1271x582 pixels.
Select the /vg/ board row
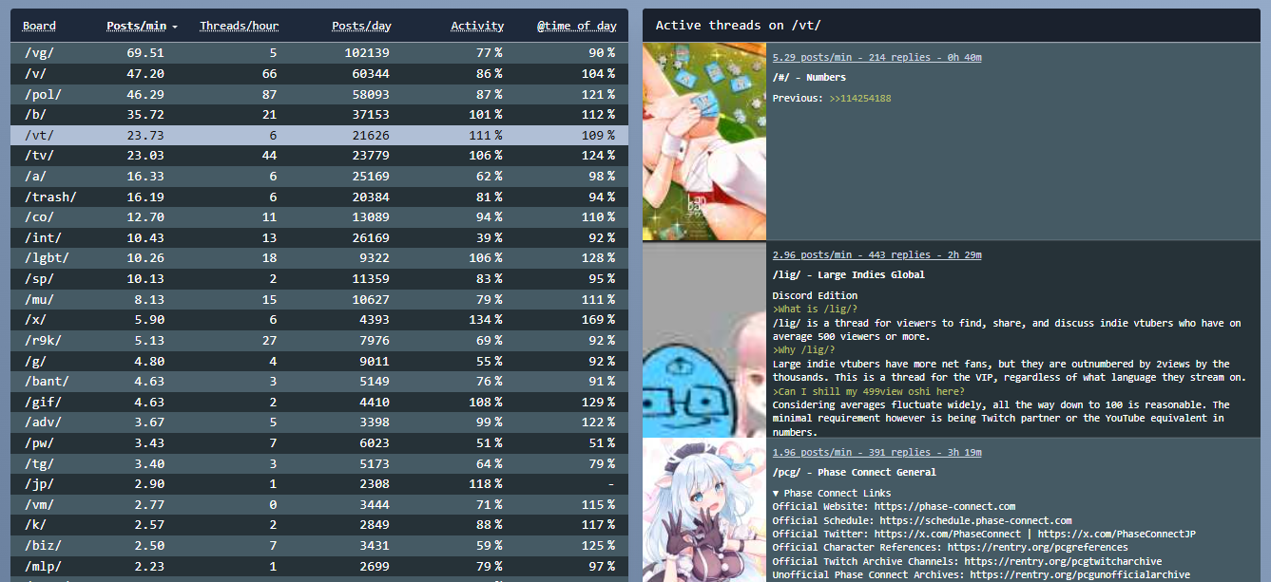(x=319, y=53)
